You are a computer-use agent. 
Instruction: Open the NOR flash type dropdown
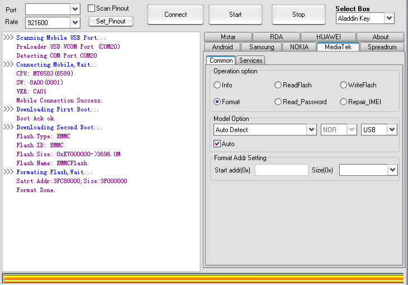(352, 129)
